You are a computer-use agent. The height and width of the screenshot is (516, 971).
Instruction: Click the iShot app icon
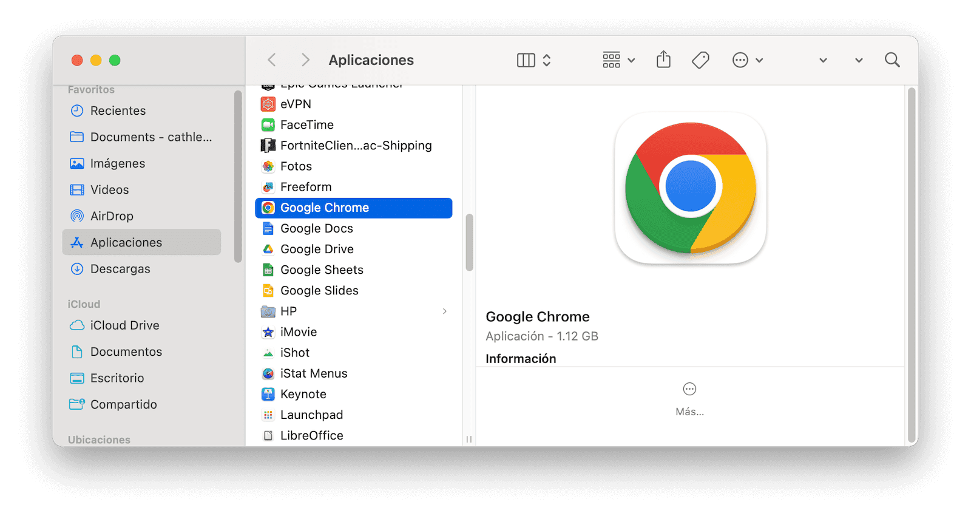pyautogui.click(x=268, y=353)
